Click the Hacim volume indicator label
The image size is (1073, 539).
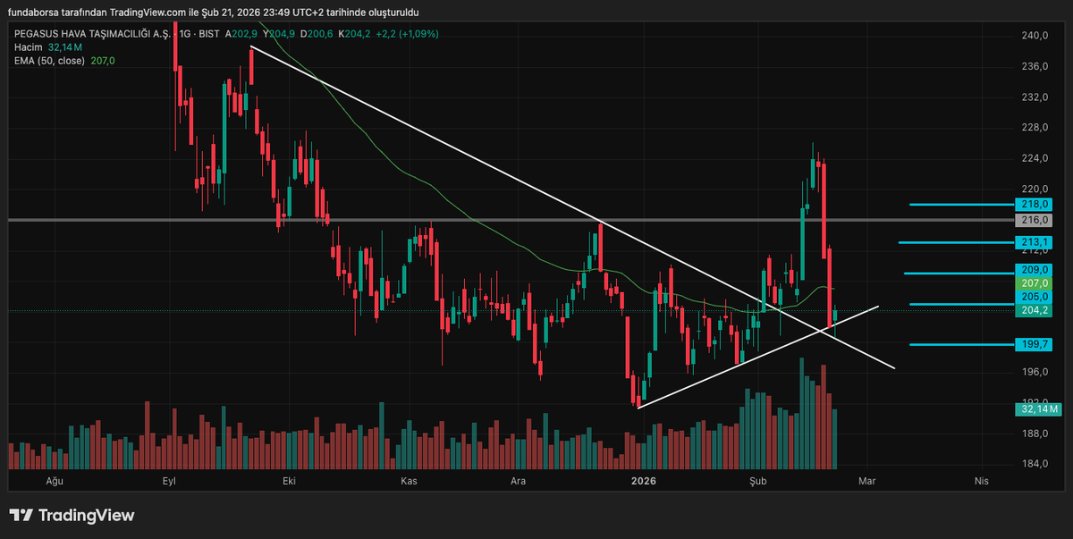[28, 47]
